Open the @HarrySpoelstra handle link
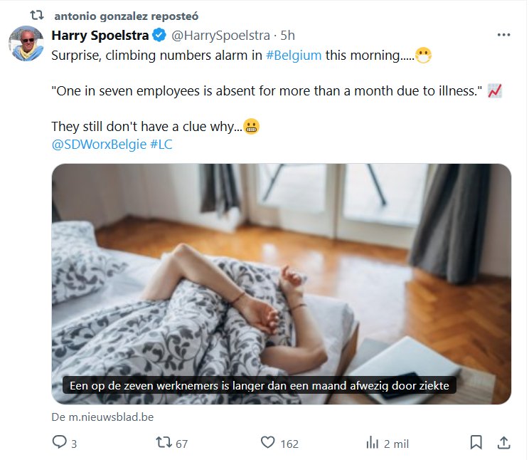 tap(221, 35)
